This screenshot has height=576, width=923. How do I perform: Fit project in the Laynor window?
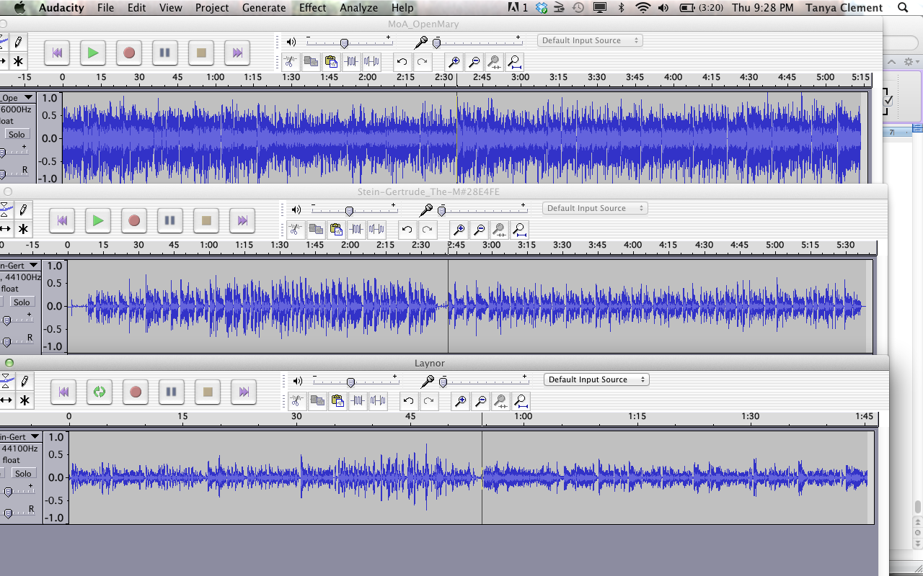[521, 401]
